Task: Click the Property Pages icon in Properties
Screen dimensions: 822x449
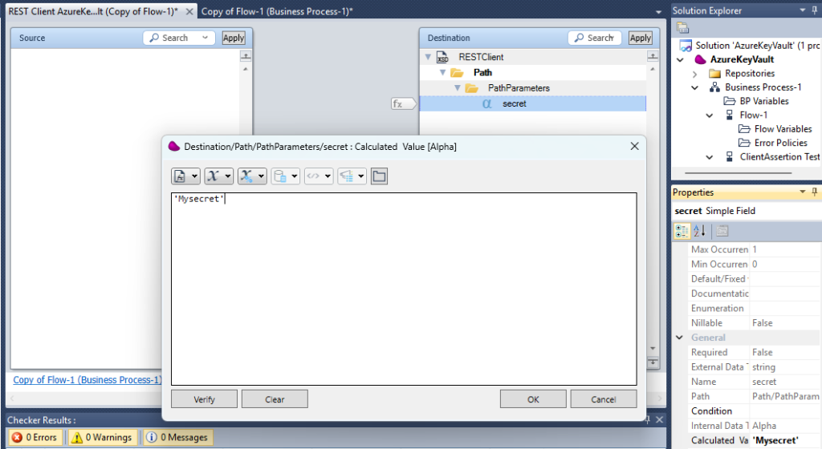Action: tap(722, 231)
